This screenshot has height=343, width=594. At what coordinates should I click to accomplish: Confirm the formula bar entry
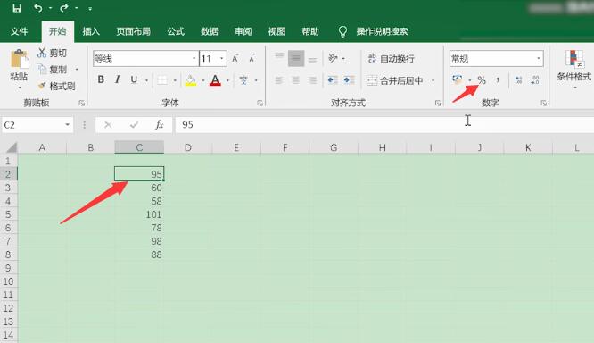(134, 124)
